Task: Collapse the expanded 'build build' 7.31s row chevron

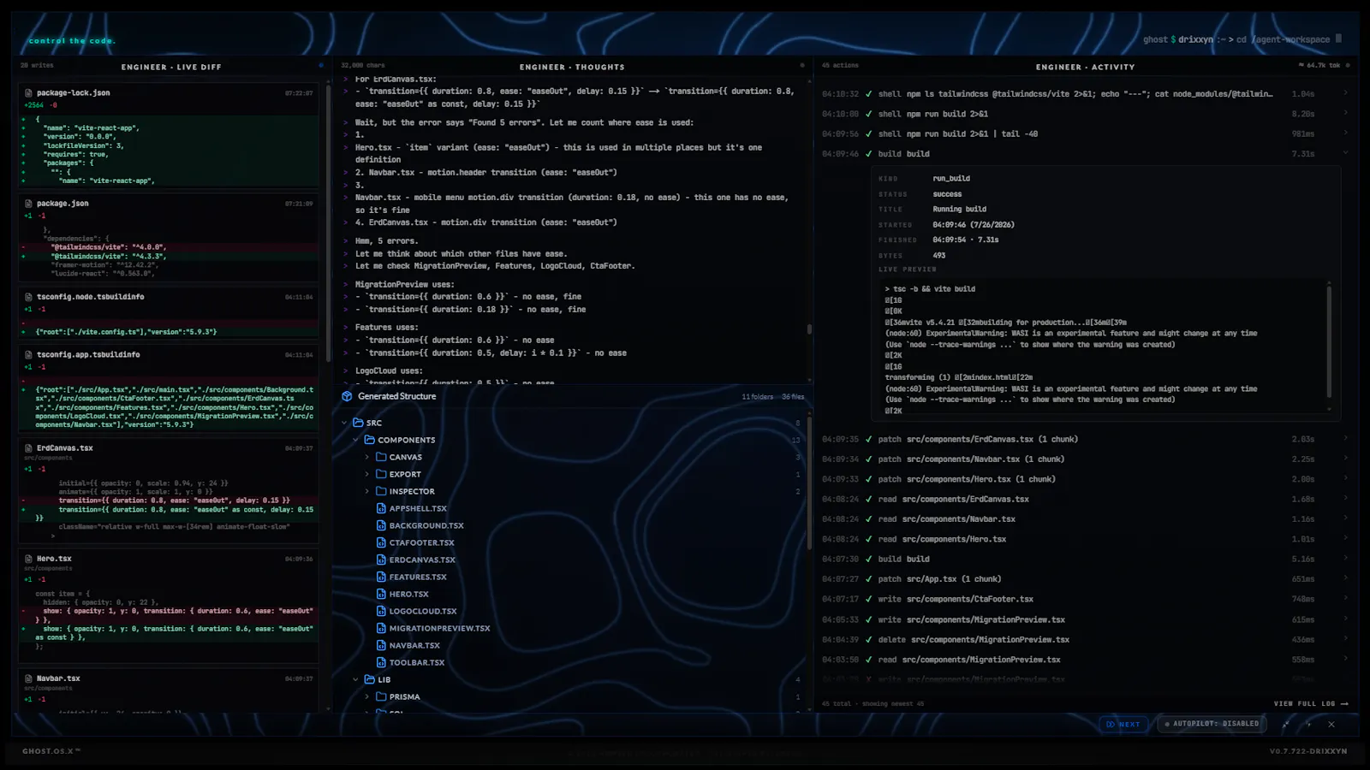Action: 1345,153
